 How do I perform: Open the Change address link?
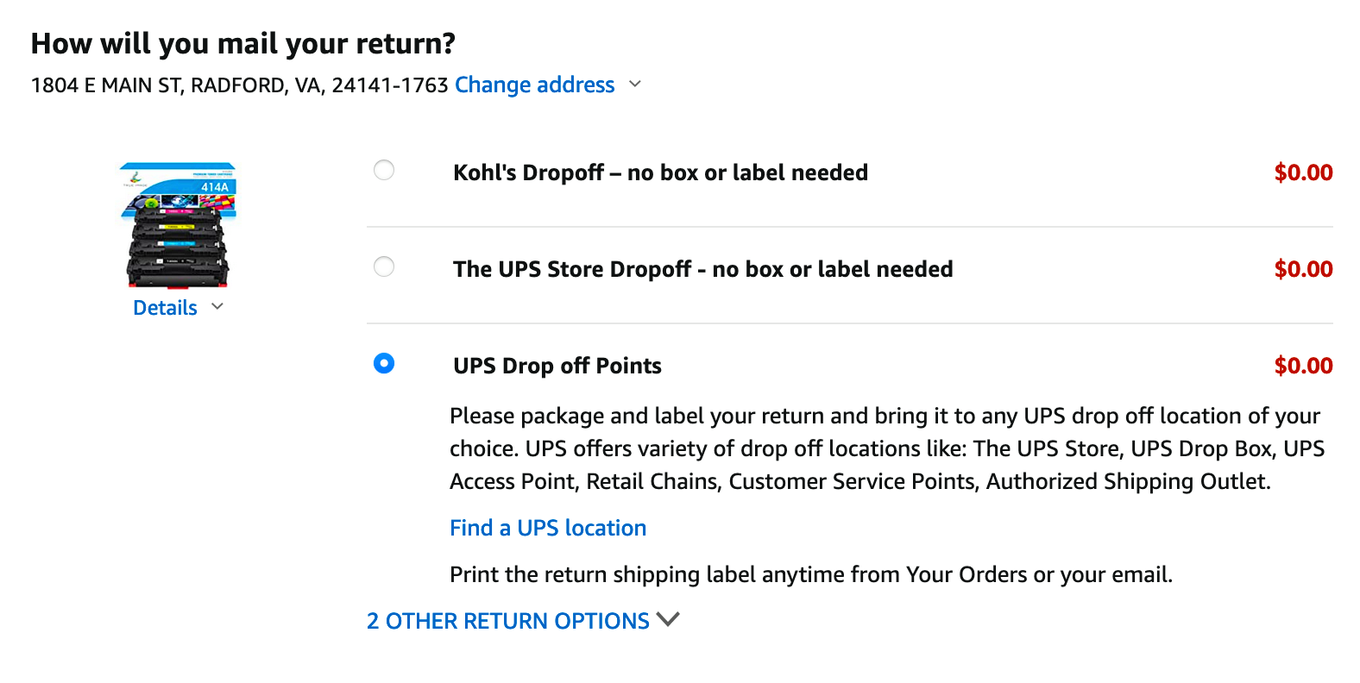click(534, 85)
